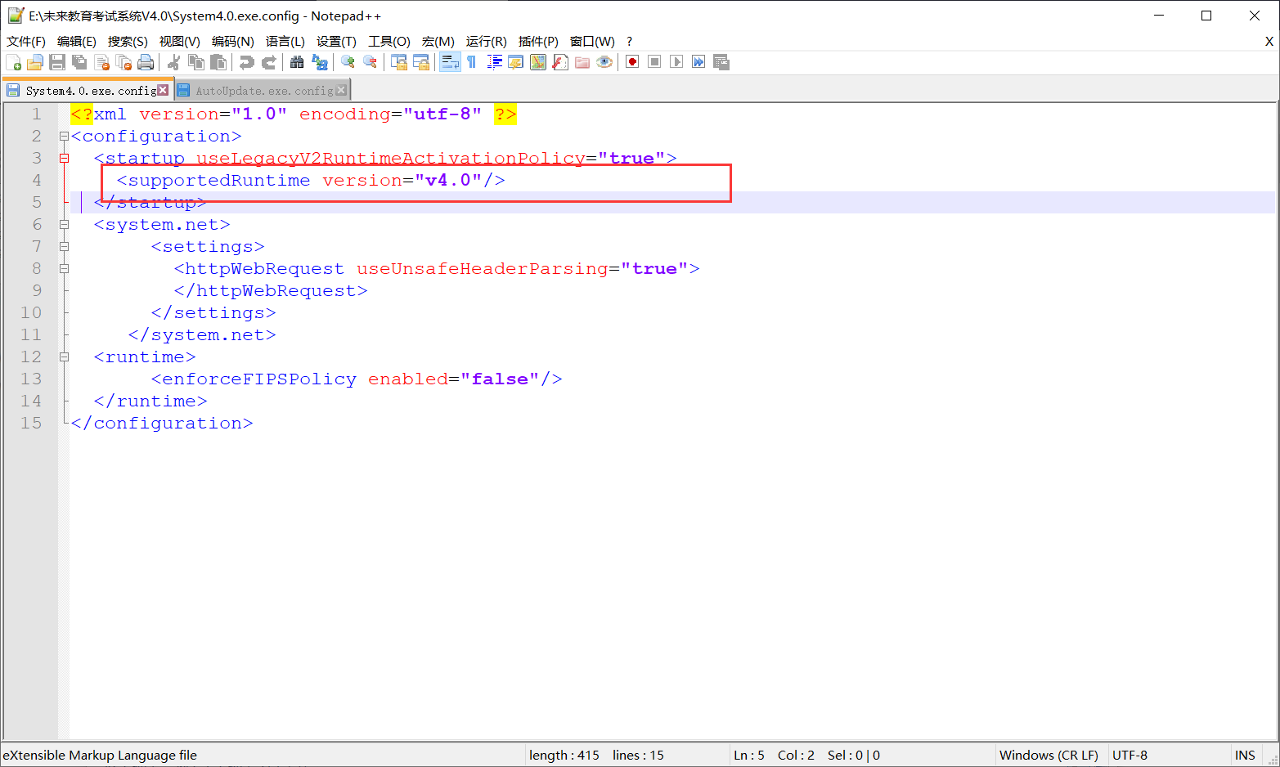Screen dimensions: 1280x767
Task: Open the 文件(F) menu
Action: pyautogui.click(x=26, y=41)
